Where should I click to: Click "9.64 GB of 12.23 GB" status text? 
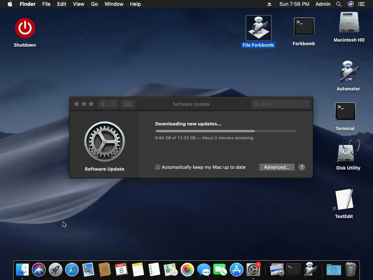tap(175, 138)
